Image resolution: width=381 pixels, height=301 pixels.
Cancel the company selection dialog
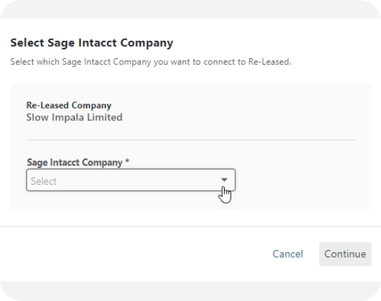pyautogui.click(x=287, y=254)
